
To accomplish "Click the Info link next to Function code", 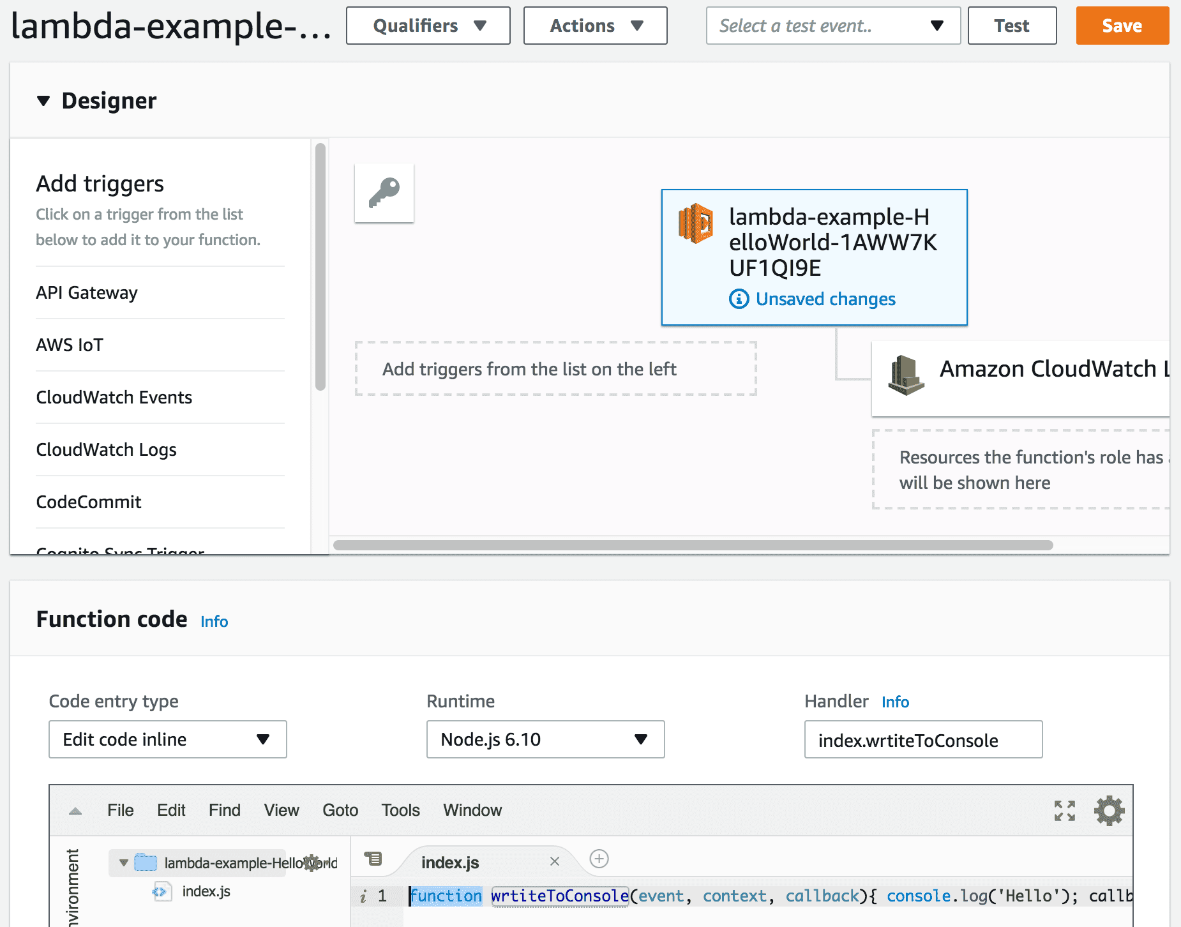I will (x=213, y=621).
